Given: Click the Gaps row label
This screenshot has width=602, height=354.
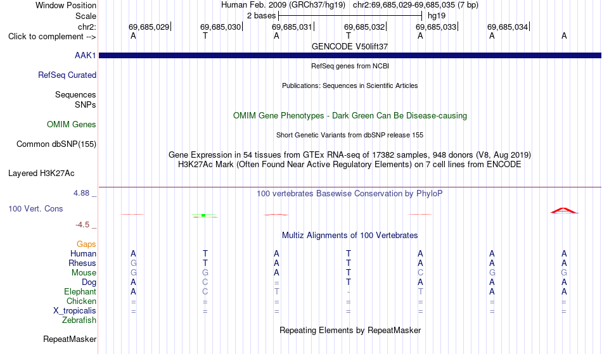Looking at the screenshot, I should coord(86,244).
